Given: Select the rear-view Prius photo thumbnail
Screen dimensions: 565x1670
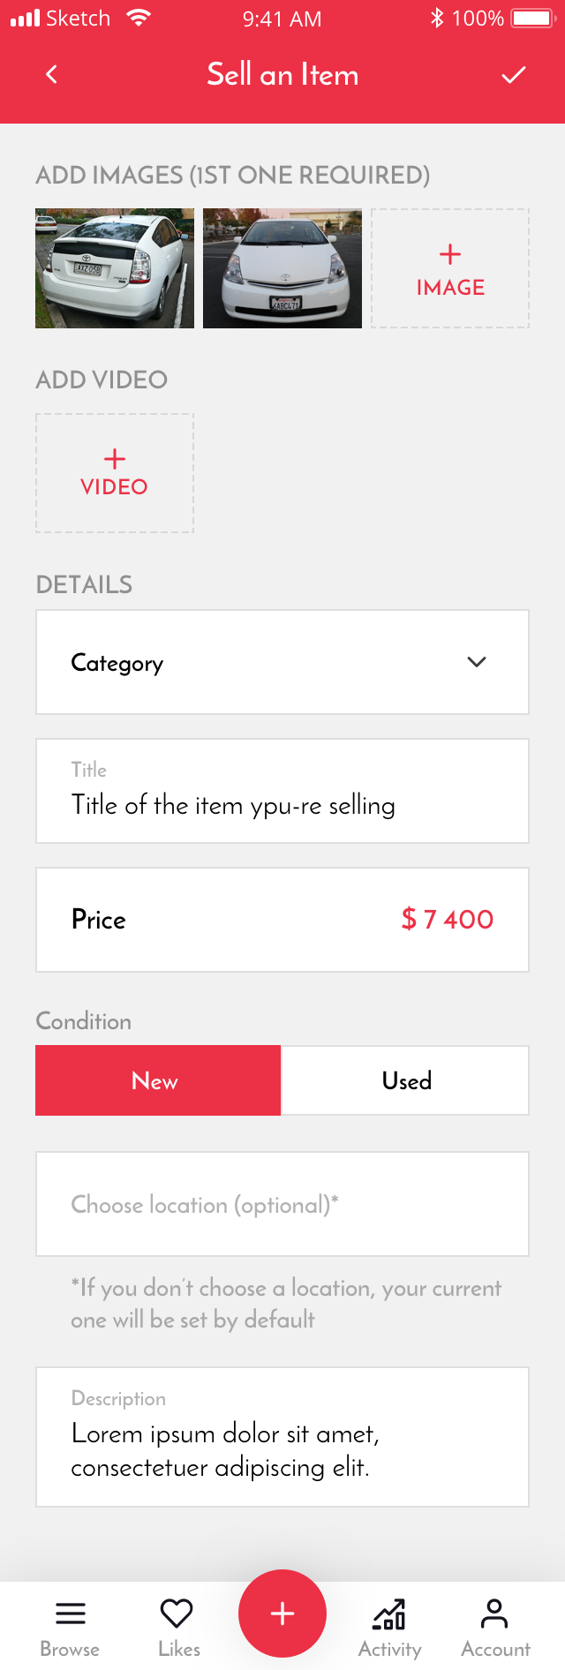Looking at the screenshot, I should [114, 268].
